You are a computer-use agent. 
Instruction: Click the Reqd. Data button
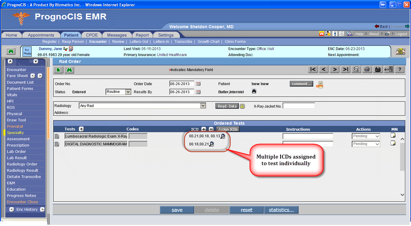click(x=227, y=106)
